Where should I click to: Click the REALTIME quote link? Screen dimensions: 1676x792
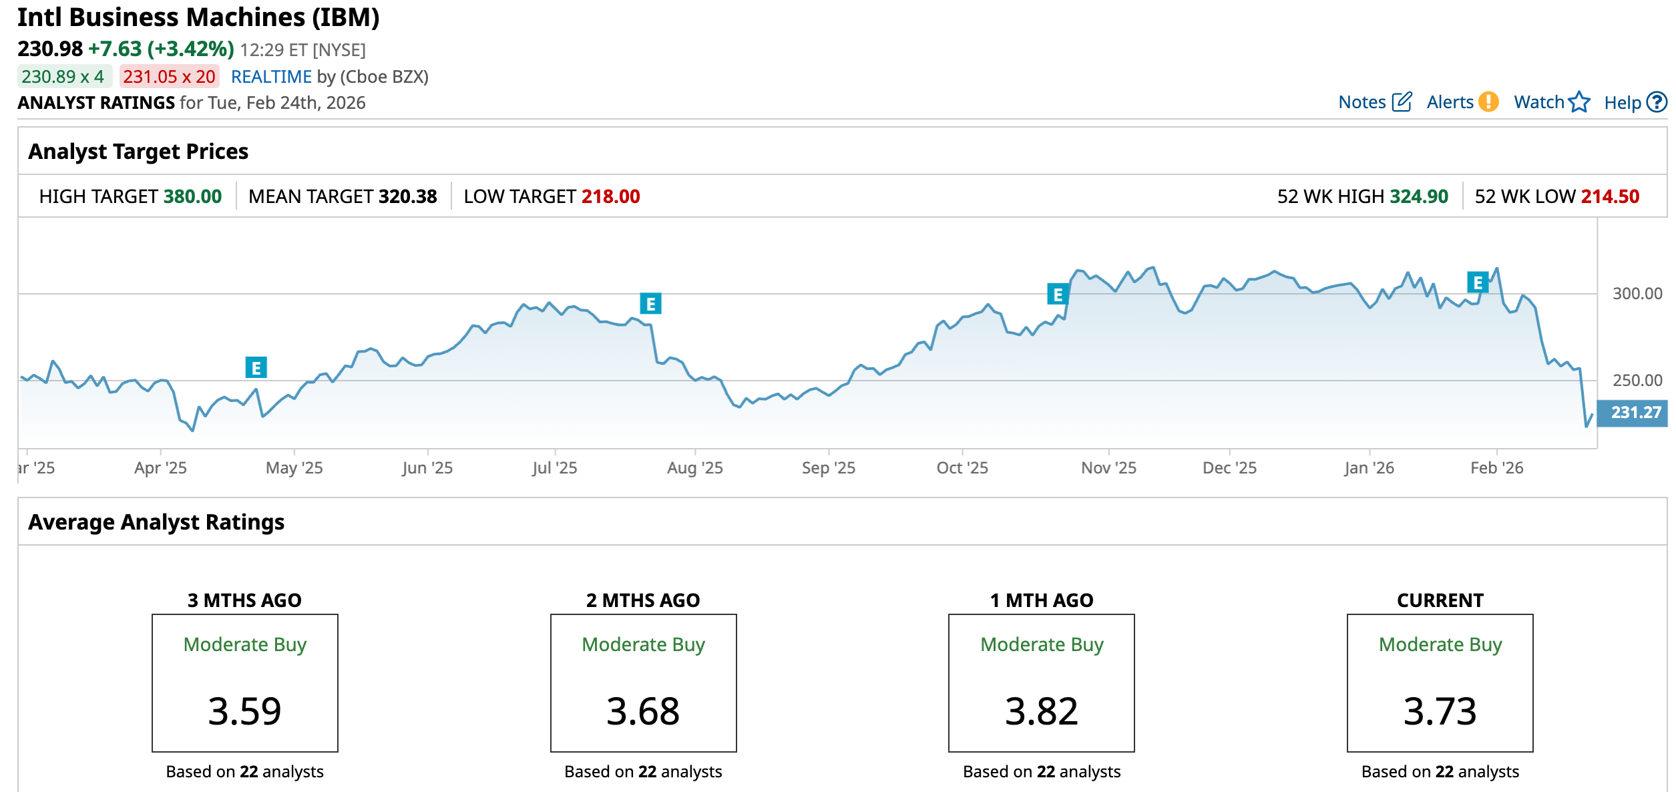click(271, 77)
